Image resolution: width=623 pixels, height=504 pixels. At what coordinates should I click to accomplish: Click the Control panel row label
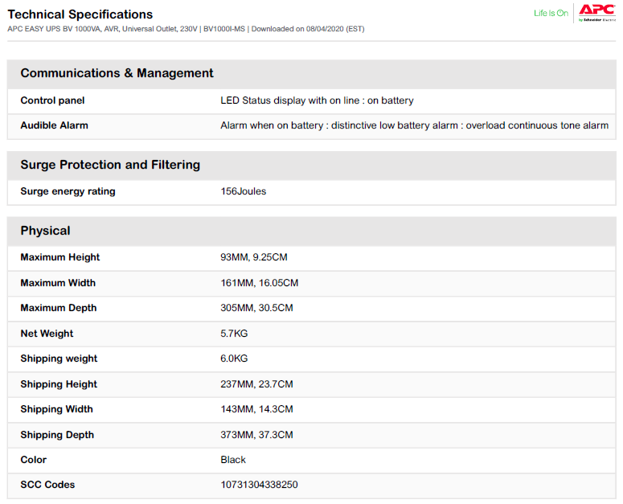coord(52,100)
